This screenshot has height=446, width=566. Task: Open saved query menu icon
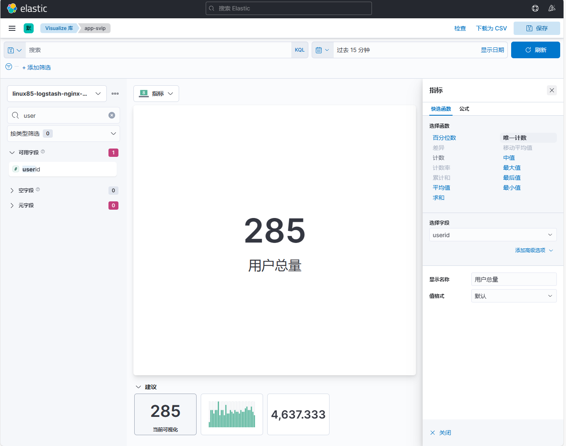tap(15, 50)
